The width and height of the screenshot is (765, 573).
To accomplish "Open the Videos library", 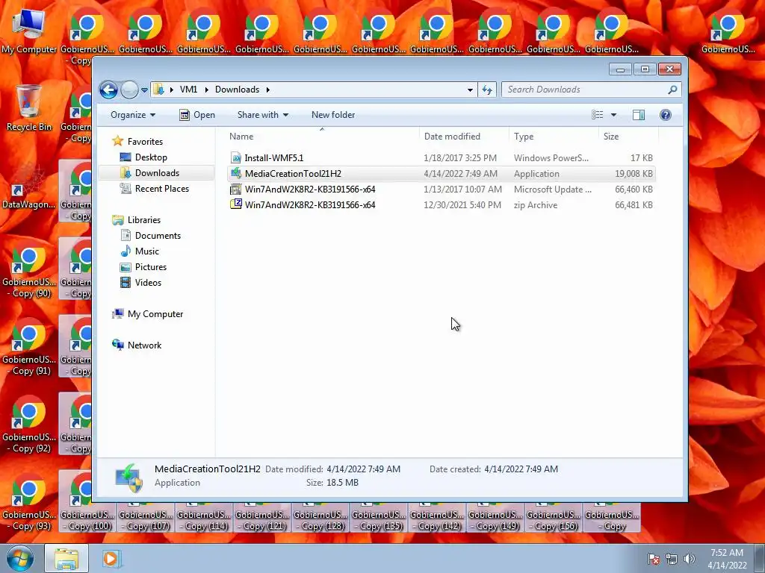I will [x=148, y=283].
